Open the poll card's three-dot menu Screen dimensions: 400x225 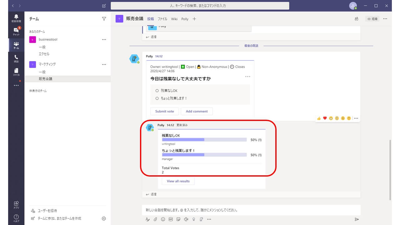(x=247, y=77)
